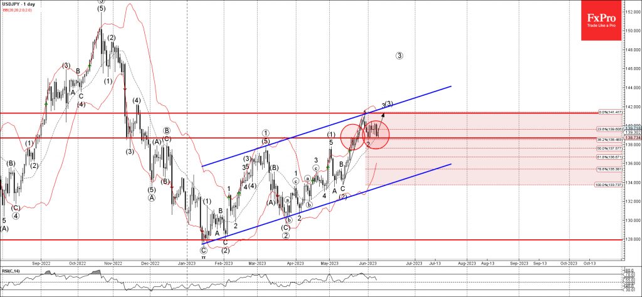Click the black forecast arrow head
The height and width of the screenshot is (297, 642).
tap(383, 113)
